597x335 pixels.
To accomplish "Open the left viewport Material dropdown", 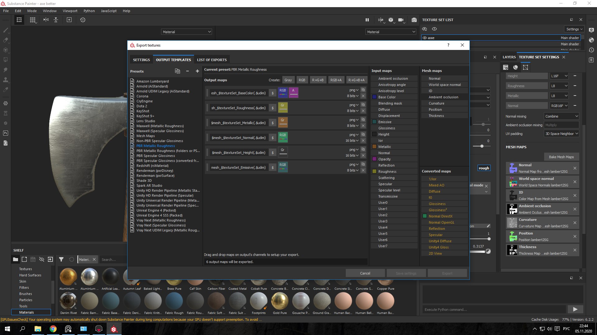I will coord(187,32).
